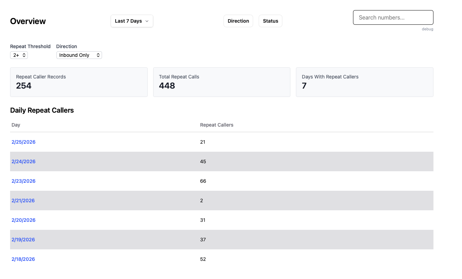The height and width of the screenshot is (279, 462).
Task: View details for 2/21/2026
Action: (23, 201)
